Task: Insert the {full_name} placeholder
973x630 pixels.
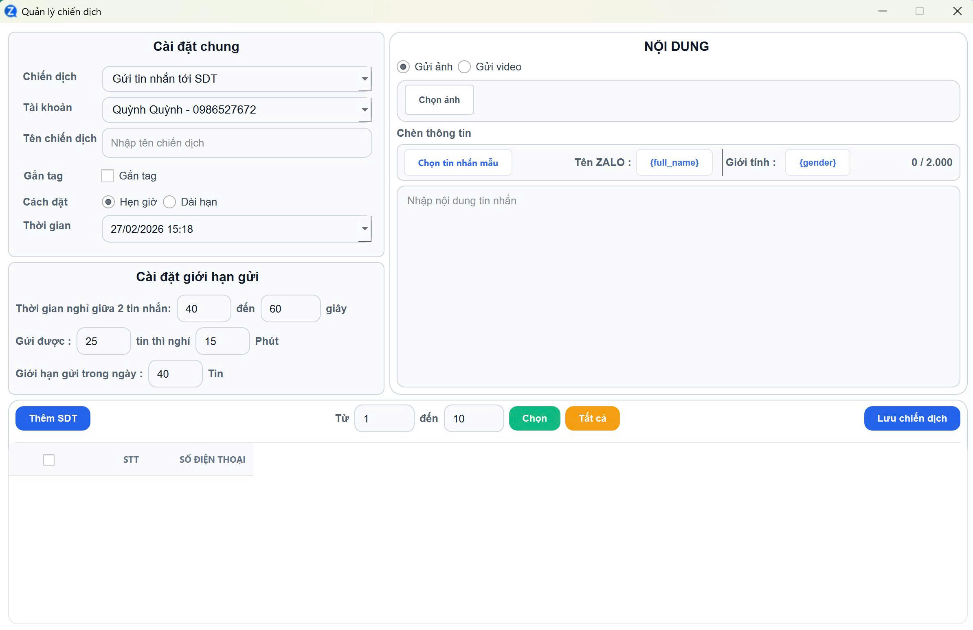Action: point(674,163)
